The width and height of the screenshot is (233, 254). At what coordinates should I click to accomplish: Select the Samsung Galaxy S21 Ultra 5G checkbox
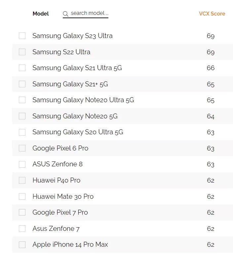[x=22, y=68]
